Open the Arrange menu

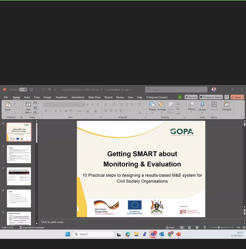coord(161,107)
